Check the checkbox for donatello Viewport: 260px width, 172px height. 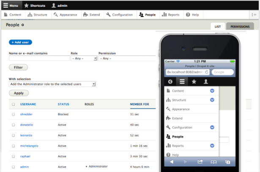13,125
